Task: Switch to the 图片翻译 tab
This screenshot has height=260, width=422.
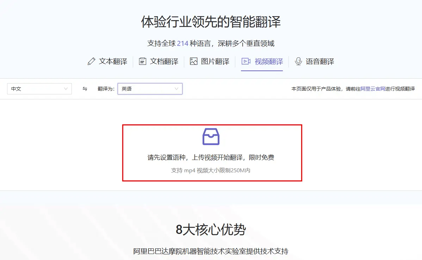Action: [215, 61]
